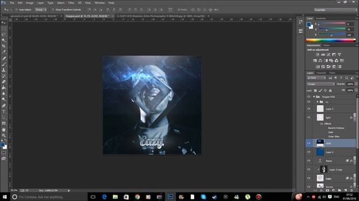The width and height of the screenshot is (359, 201).
Task: Add a Curves adjustment
Action: click(x=328, y=55)
